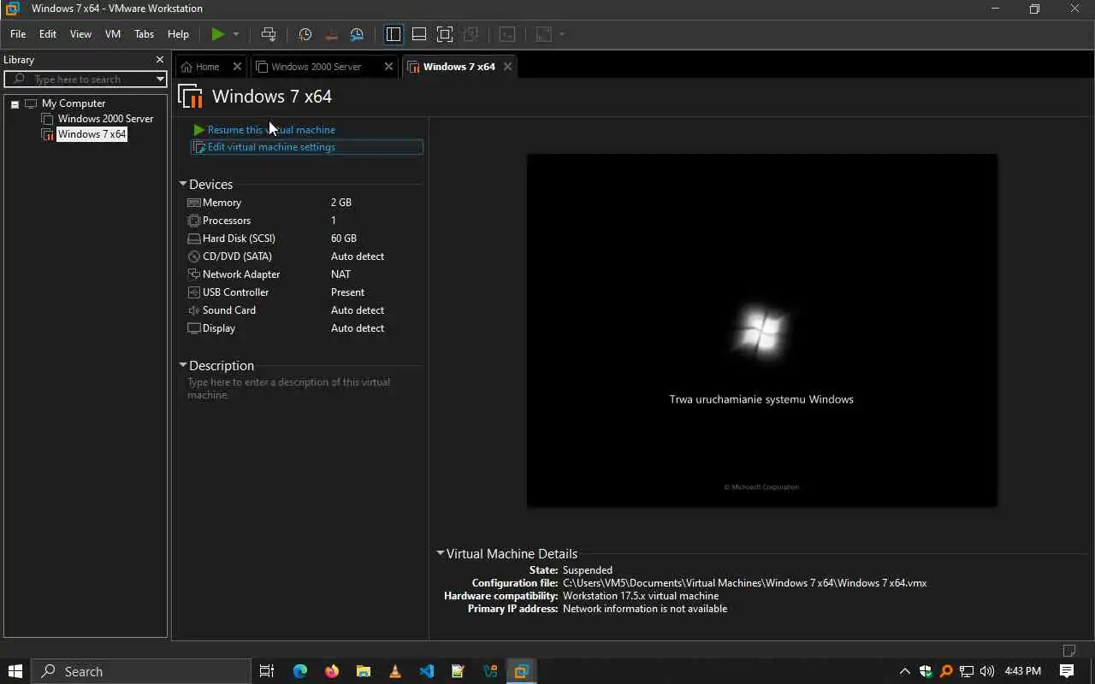Click Send Ctrl+Alt+Del toolbar icon
Screen dimensions: 1095x684
pyautogui.click(x=269, y=34)
